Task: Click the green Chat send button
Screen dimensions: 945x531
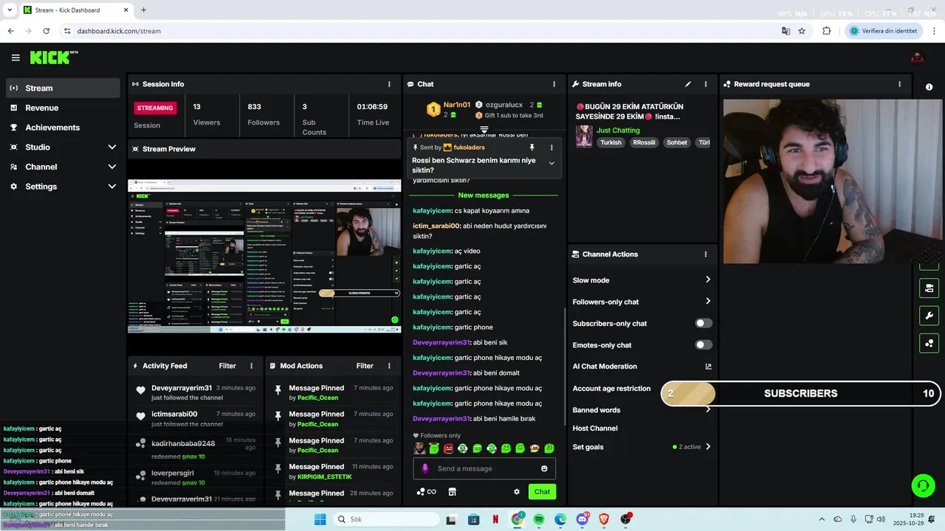Action: pos(542,492)
